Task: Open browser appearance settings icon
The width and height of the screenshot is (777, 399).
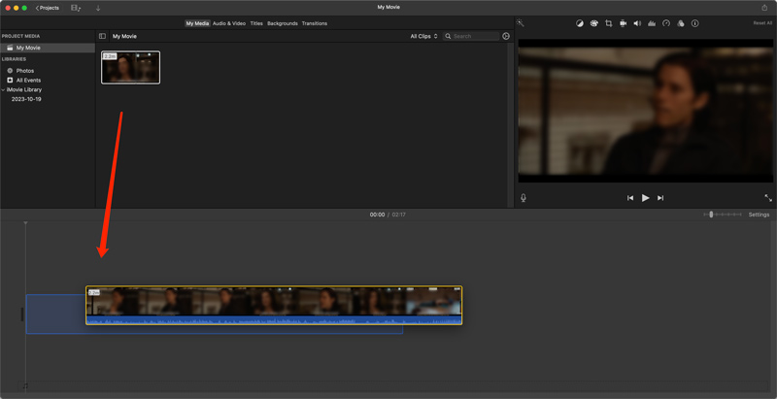Action: coord(506,36)
